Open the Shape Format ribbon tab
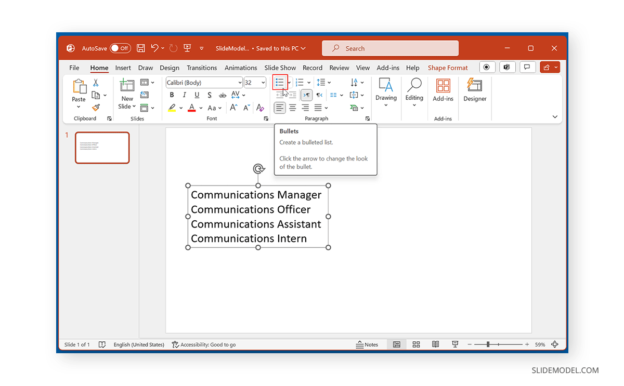Image resolution: width=624 pixels, height=386 pixels. coord(447,68)
